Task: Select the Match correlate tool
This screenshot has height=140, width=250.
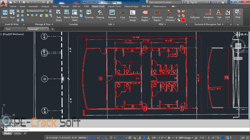Action: [x=67, y=14]
